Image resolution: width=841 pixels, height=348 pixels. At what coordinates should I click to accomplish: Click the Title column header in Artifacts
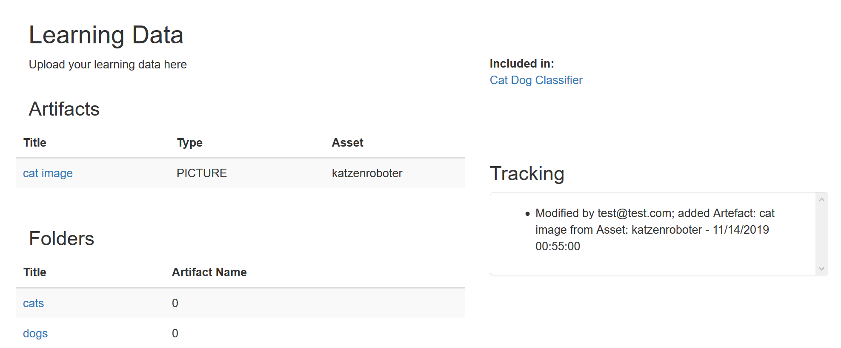pos(34,143)
